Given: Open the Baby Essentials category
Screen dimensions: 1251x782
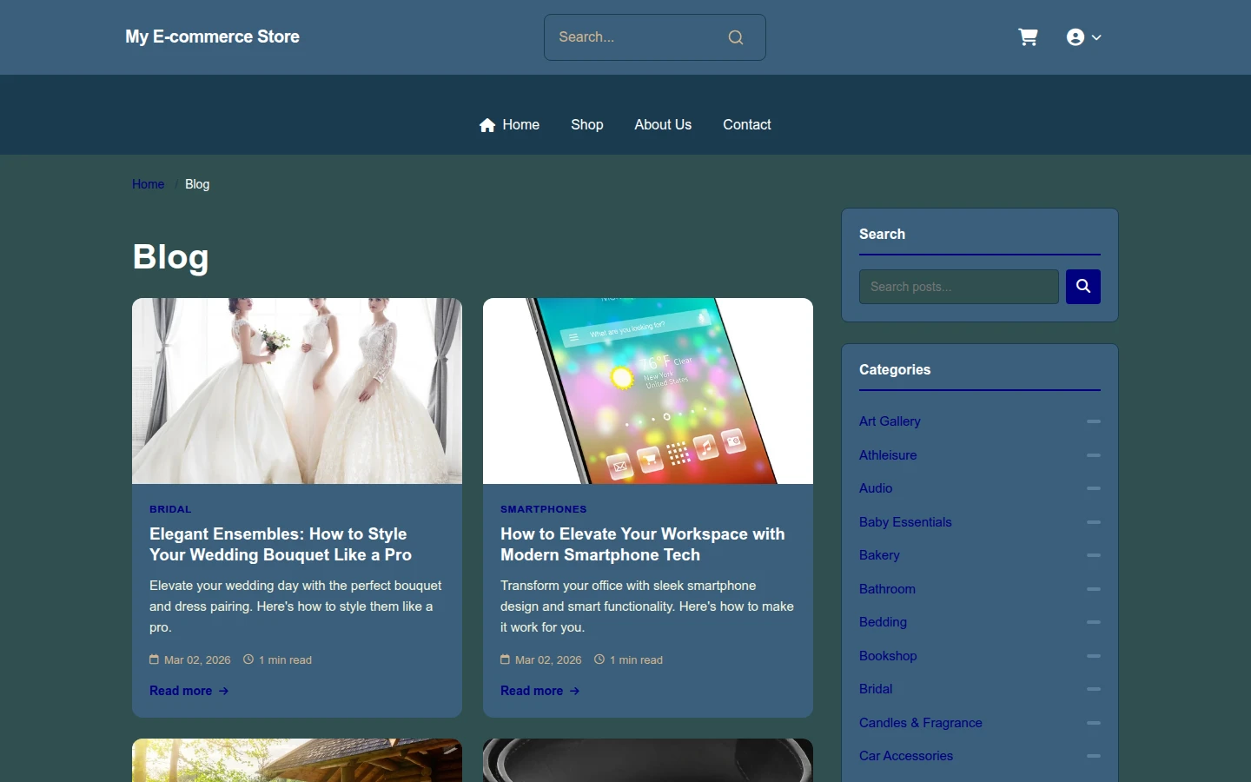Looking at the screenshot, I should (905, 522).
